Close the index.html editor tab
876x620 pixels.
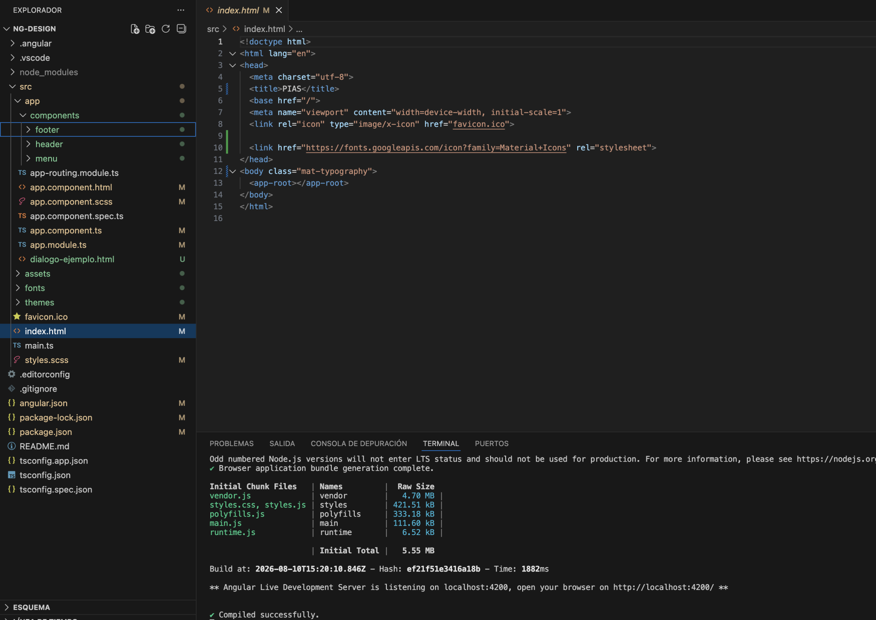pos(279,10)
